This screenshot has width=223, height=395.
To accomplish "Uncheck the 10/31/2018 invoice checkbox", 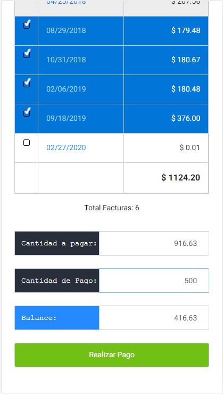I will 27,54.
